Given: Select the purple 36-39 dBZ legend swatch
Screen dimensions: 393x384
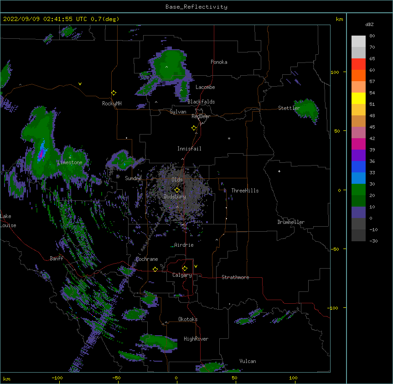Looking at the screenshot, I should click(x=358, y=155).
